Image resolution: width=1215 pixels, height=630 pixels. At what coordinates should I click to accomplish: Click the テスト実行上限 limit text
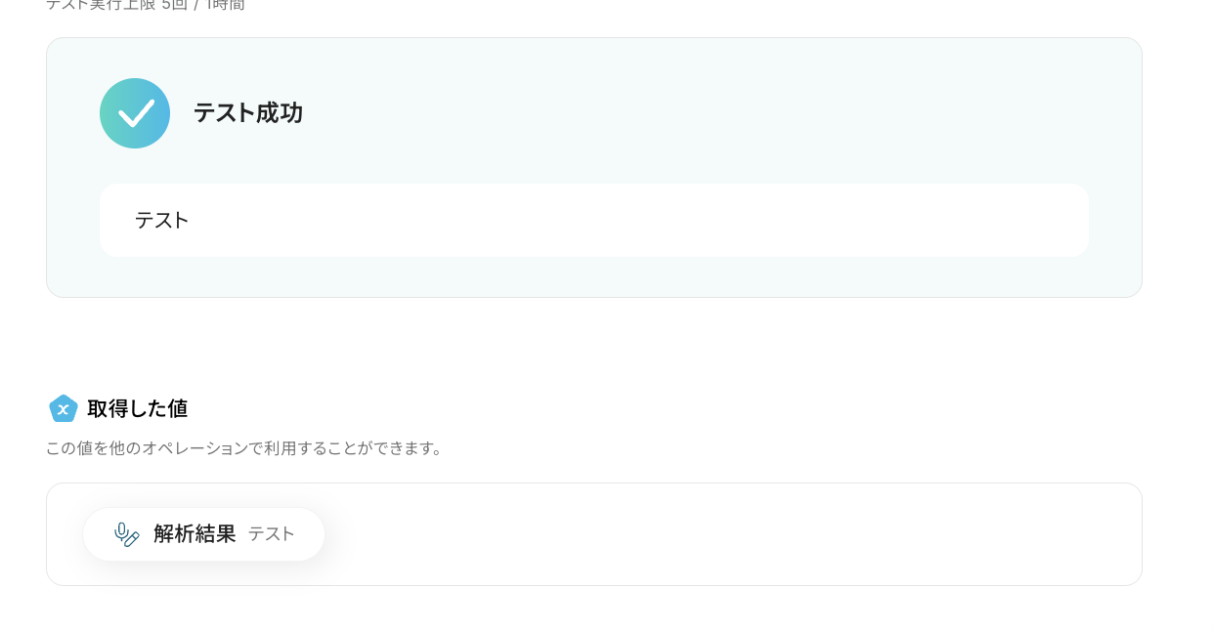146,5
